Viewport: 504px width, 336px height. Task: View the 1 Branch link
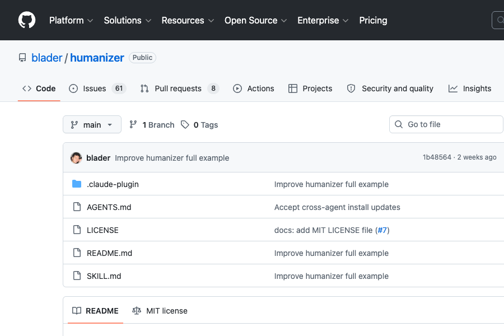tap(152, 125)
